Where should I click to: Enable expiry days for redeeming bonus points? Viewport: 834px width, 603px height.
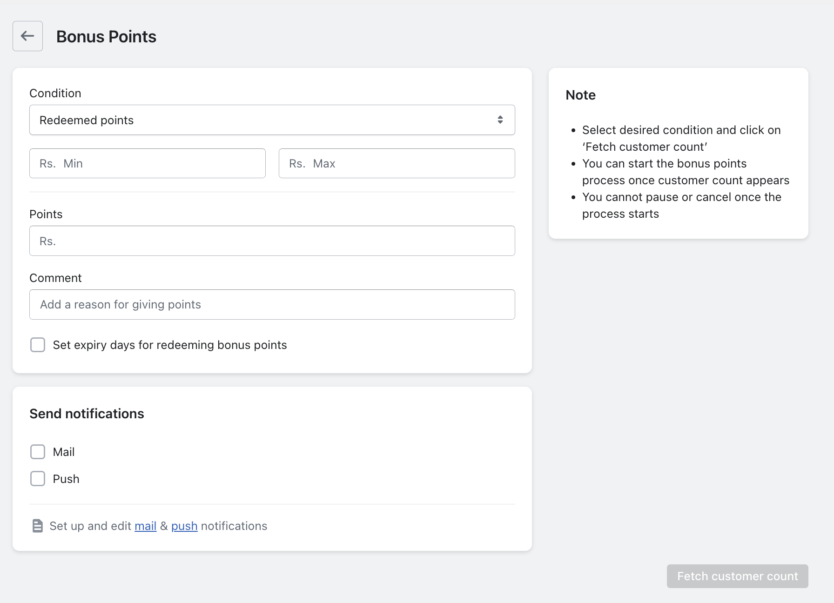pos(38,345)
